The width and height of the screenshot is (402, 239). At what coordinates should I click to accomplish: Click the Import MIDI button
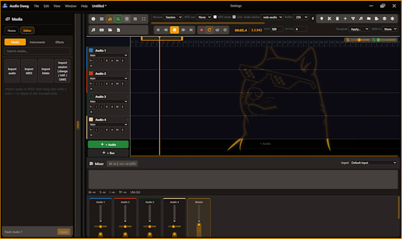[29, 71]
